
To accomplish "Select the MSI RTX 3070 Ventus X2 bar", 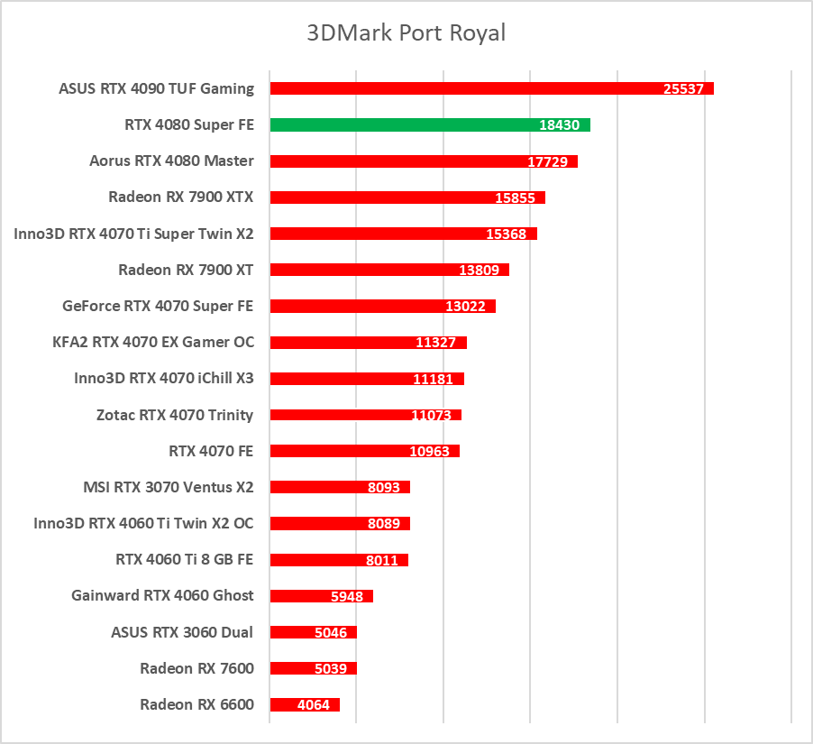I will coord(315,487).
